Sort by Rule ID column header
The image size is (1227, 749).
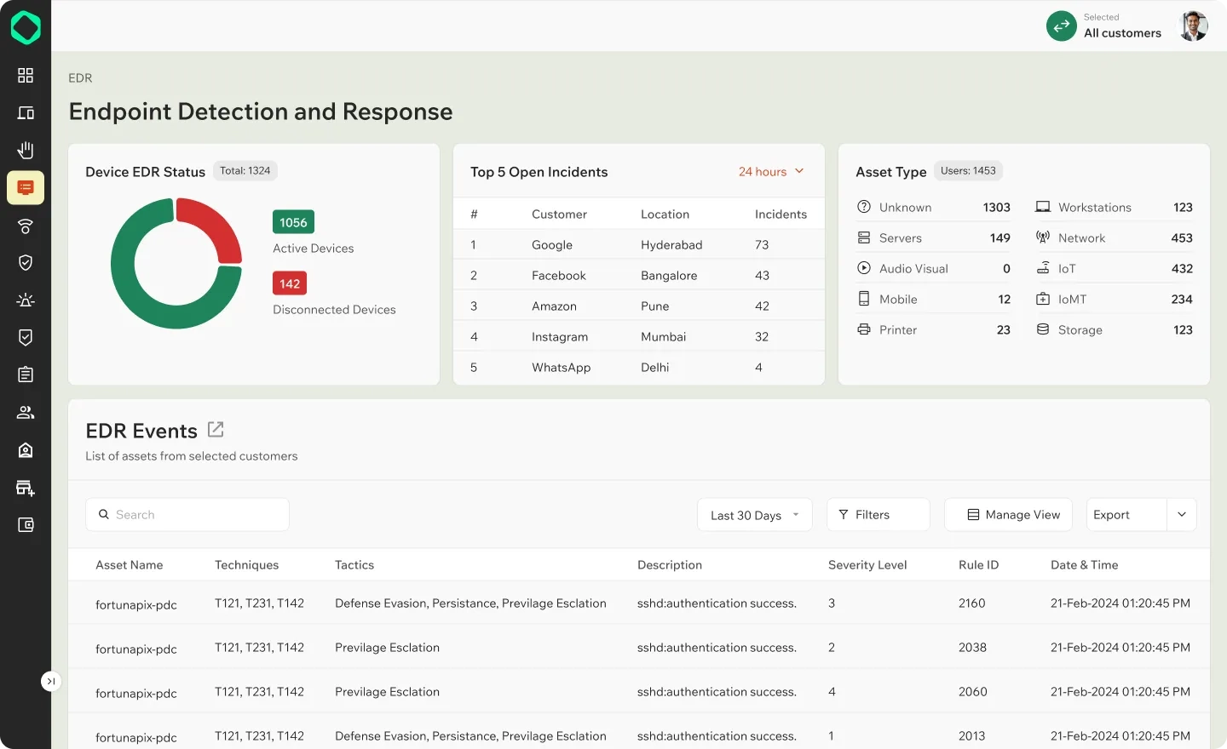[978, 564]
